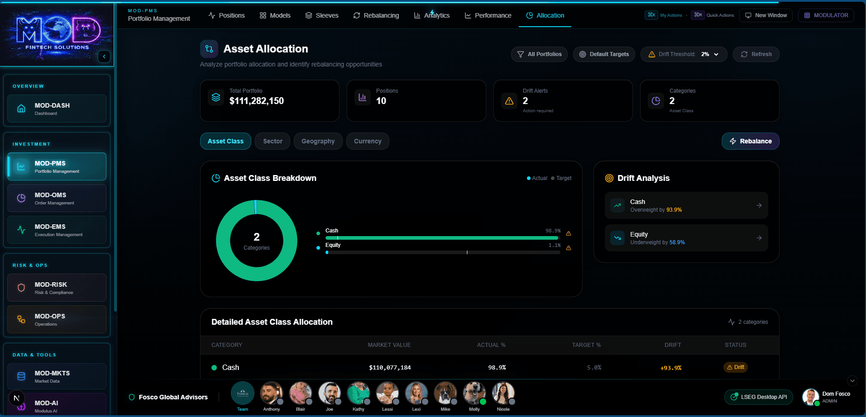Collapse the sidebar with chevron button
The height and width of the screenshot is (417, 866).
click(104, 57)
